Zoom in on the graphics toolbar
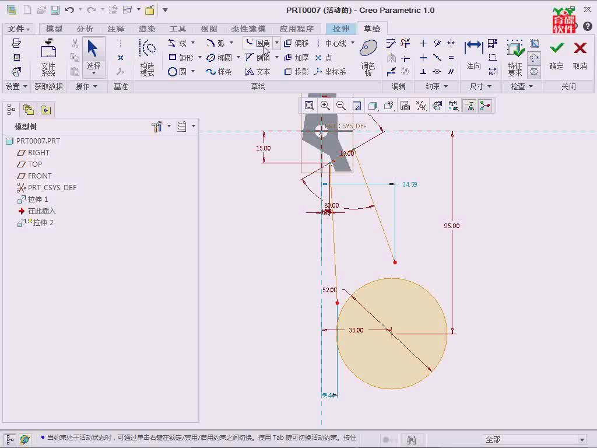Screen dimensions: 597x448 coord(325,106)
